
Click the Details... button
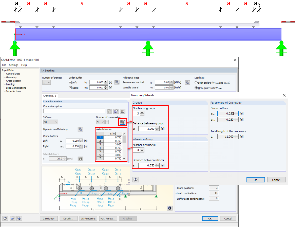[x=68, y=218]
